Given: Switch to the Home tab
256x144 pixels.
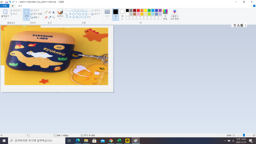Looking at the screenshot, I should coord(12,6).
